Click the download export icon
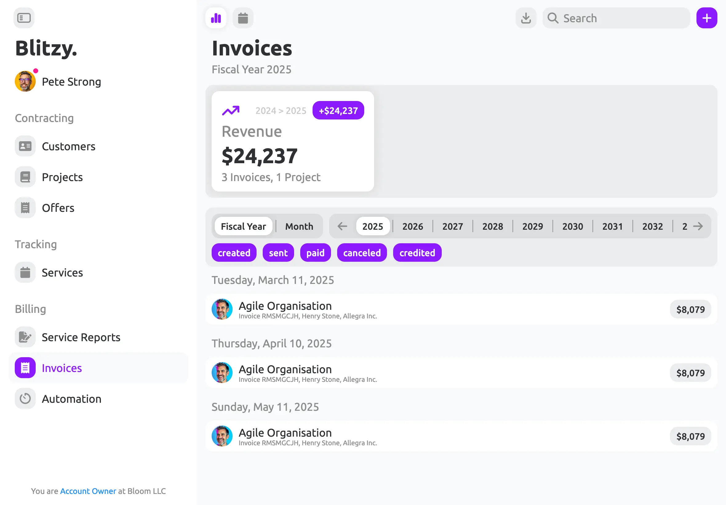726x505 pixels. click(526, 18)
